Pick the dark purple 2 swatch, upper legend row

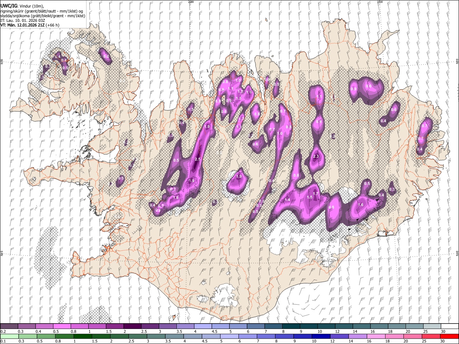[x=132, y=326]
